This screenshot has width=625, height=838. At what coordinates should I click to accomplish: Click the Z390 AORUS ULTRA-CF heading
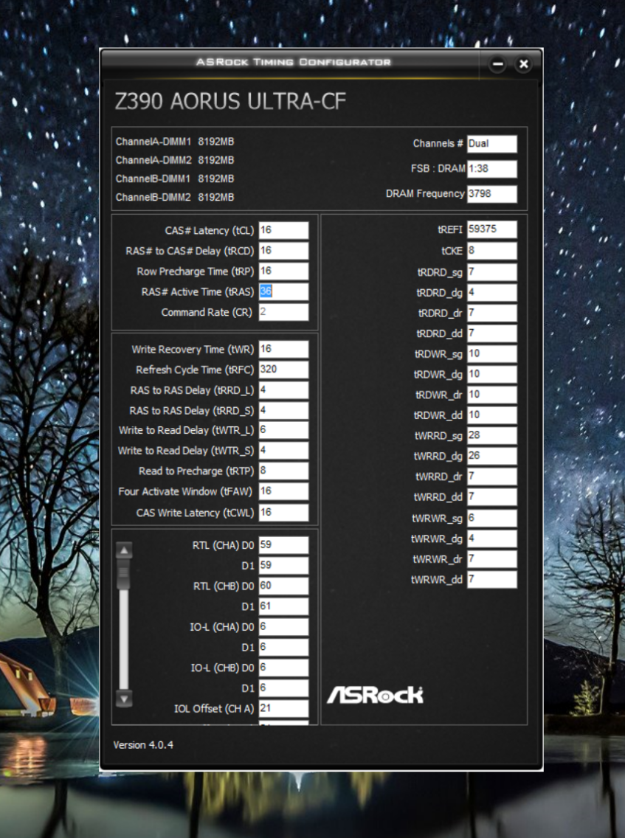230,102
